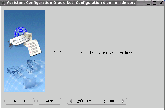Click the configuration terminée message text
This screenshot has width=165, height=110.
94,53
